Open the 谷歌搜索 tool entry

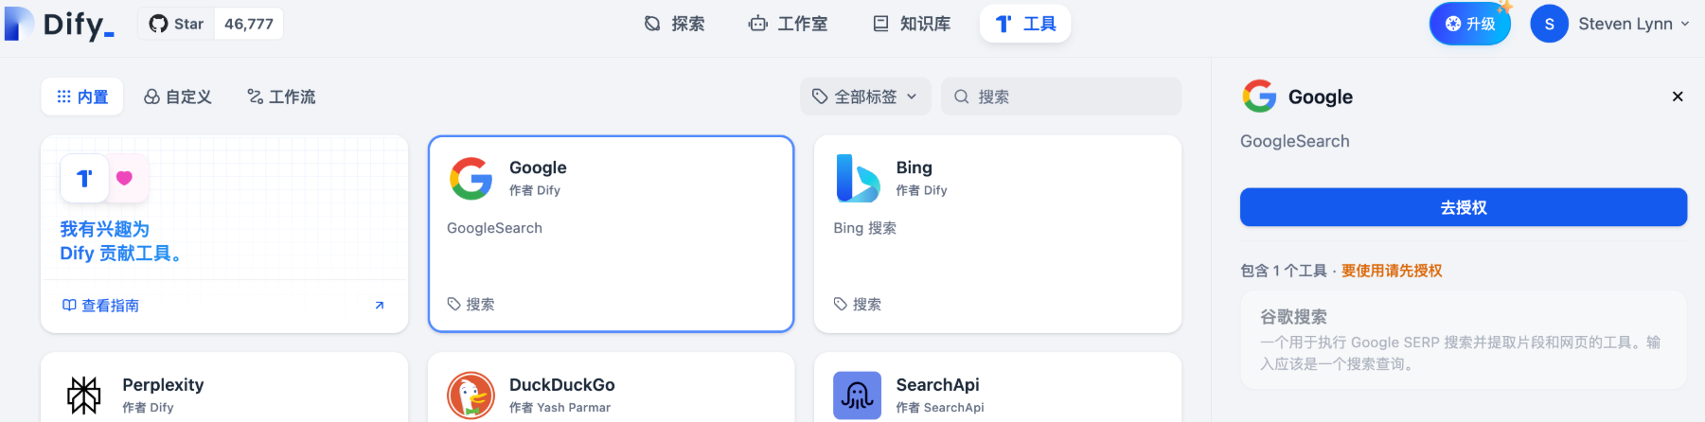[x=1464, y=340]
